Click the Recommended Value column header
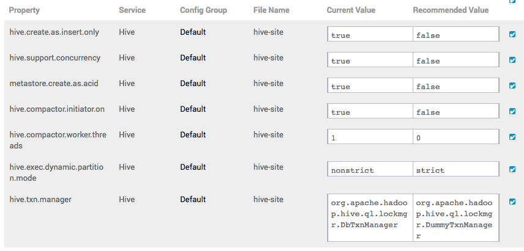Viewport: 524px width, 251px height. click(x=451, y=10)
